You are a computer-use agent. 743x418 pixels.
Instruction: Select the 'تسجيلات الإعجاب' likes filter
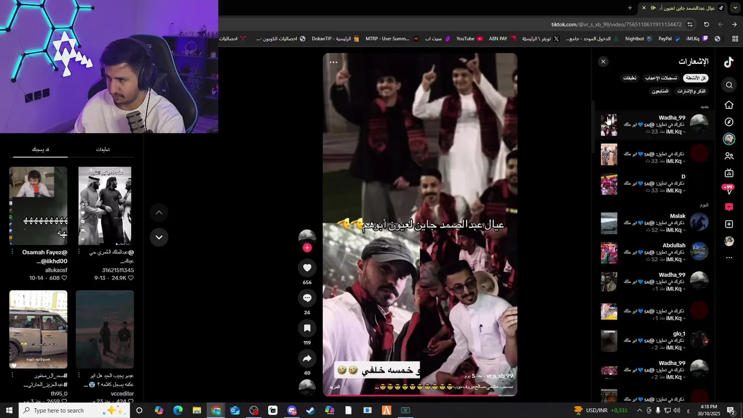click(x=661, y=78)
